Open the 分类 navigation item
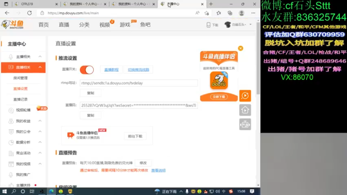 [84, 25]
